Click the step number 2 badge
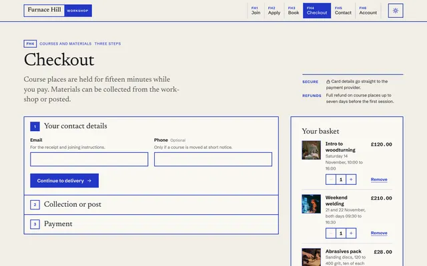Screen dimensions: 427x266 click(35, 205)
